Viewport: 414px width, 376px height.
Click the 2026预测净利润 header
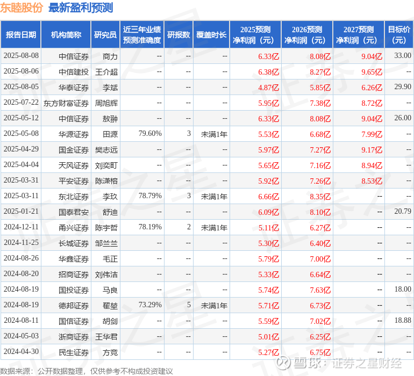pos(307,34)
